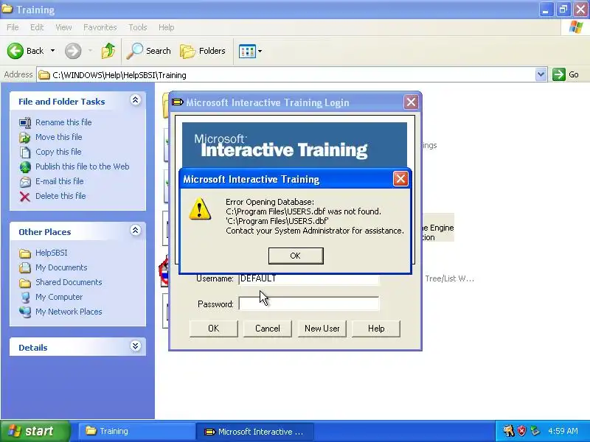This screenshot has height=442, width=590.
Task: Click OK in the Login window
Action: [x=213, y=329]
